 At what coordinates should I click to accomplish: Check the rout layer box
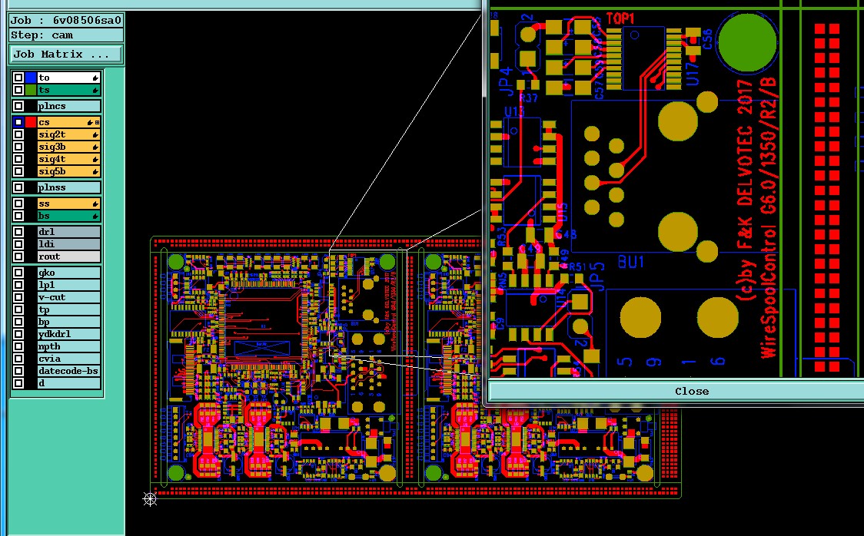18,256
